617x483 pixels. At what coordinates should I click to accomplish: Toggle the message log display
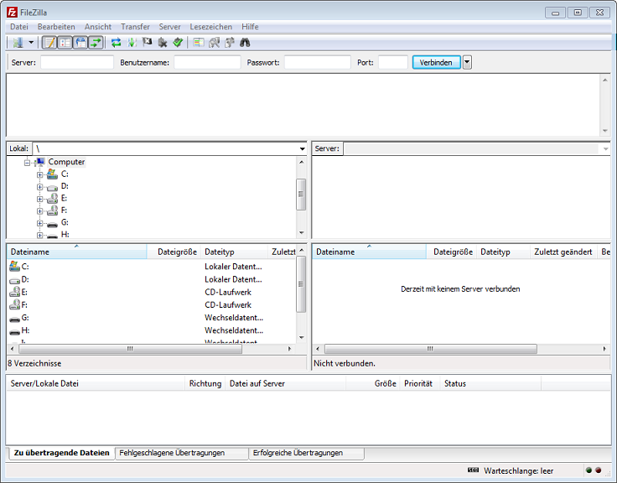coord(49,43)
